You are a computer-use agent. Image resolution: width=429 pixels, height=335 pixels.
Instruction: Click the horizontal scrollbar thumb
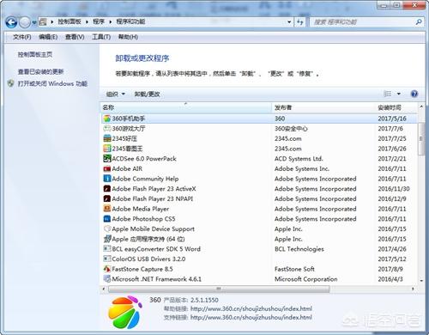click(219, 289)
